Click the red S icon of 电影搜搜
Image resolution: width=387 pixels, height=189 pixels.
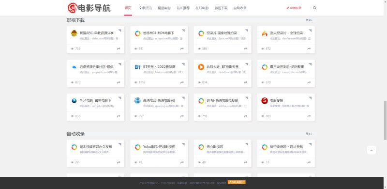[x=264, y=101]
